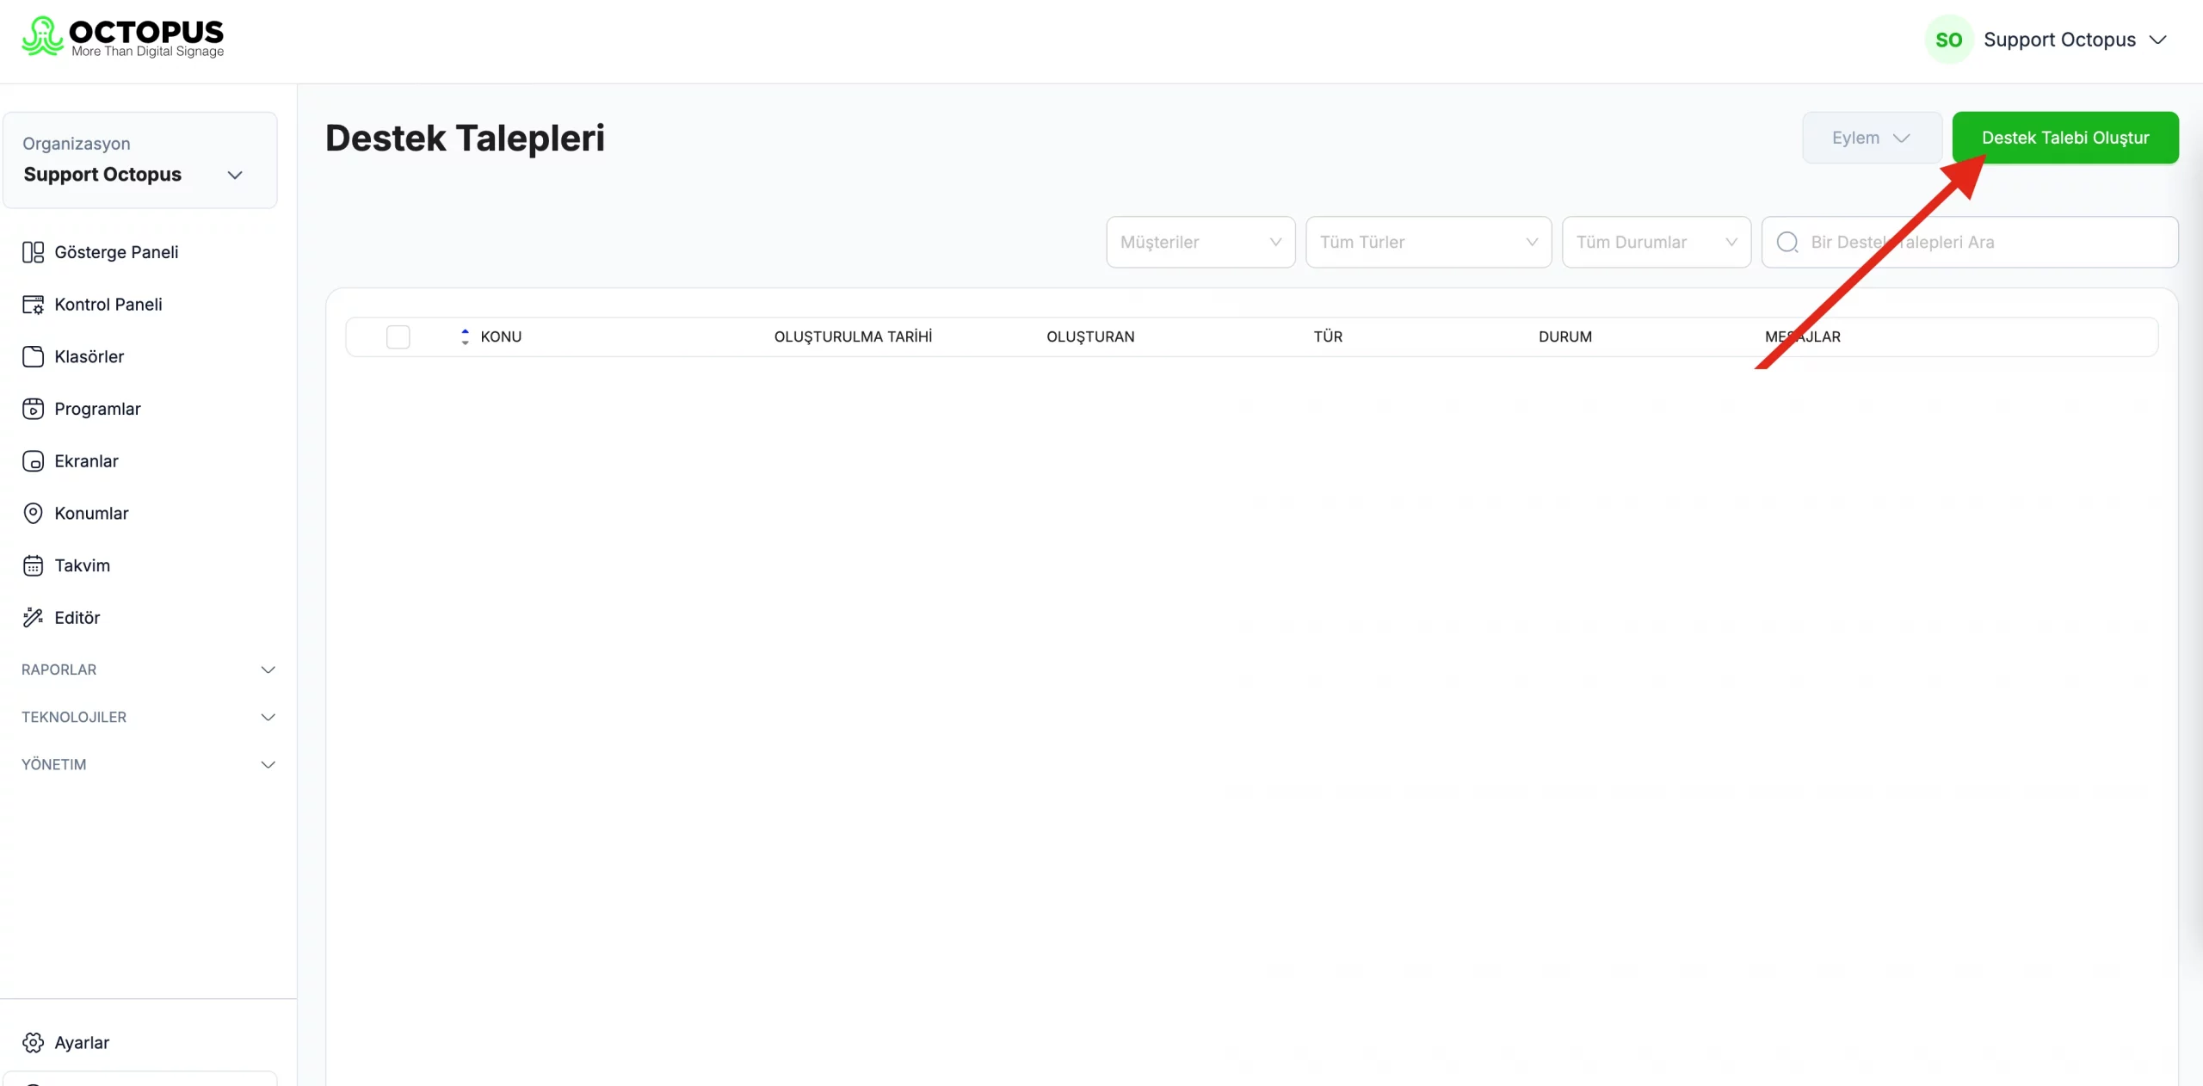The width and height of the screenshot is (2203, 1086).
Task: Click the TÜR column header
Action: pyautogui.click(x=1328, y=336)
